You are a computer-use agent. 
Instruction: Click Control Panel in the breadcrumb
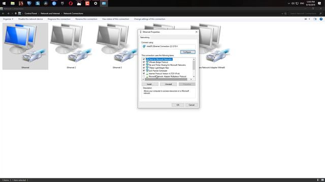pyautogui.click(x=30, y=14)
